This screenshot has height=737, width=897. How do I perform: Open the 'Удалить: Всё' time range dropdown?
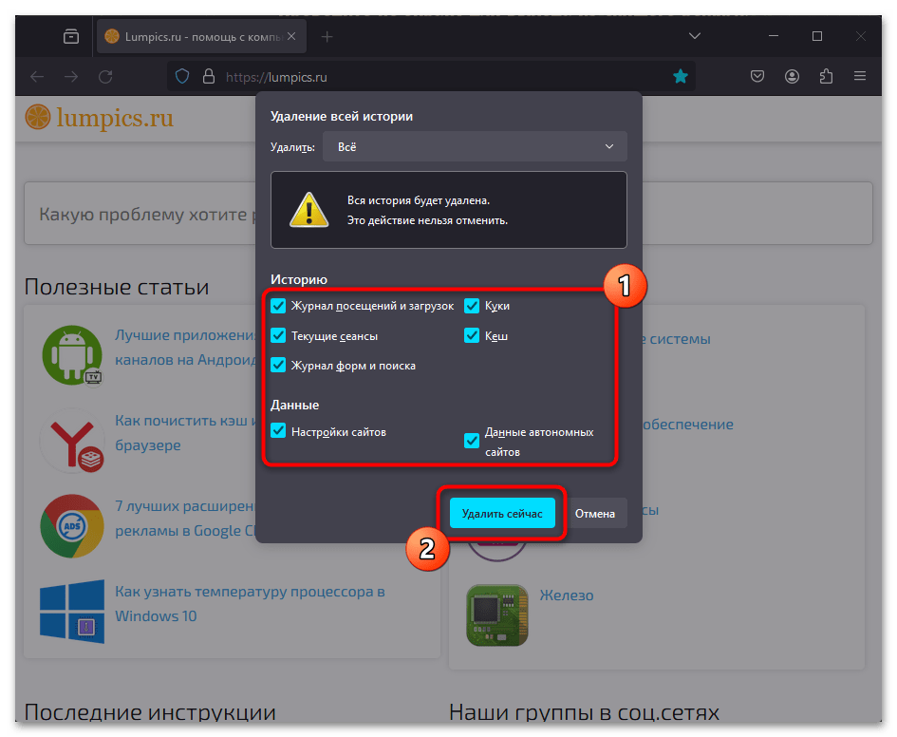pos(475,146)
